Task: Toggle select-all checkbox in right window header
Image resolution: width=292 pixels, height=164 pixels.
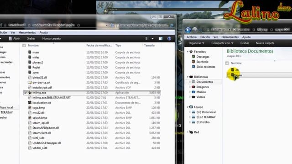Action: click(x=227, y=63)
